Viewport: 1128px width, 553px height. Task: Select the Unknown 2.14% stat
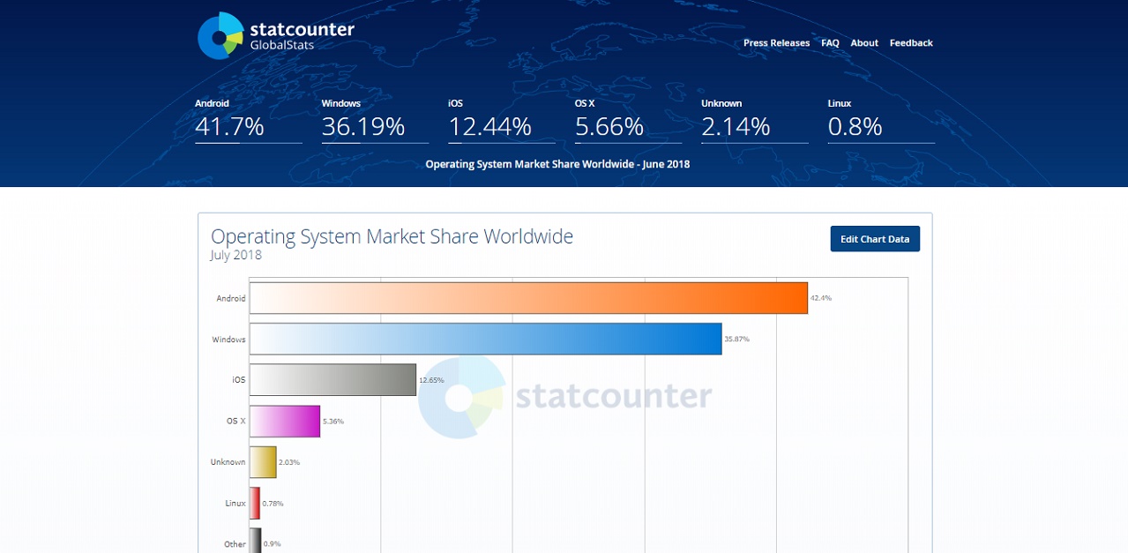click(x=754, y=120)
